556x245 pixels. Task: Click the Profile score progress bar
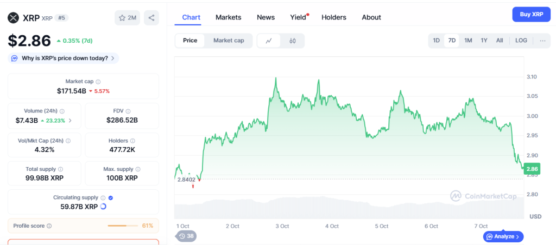pyautogui.click(x=123, y=226)
